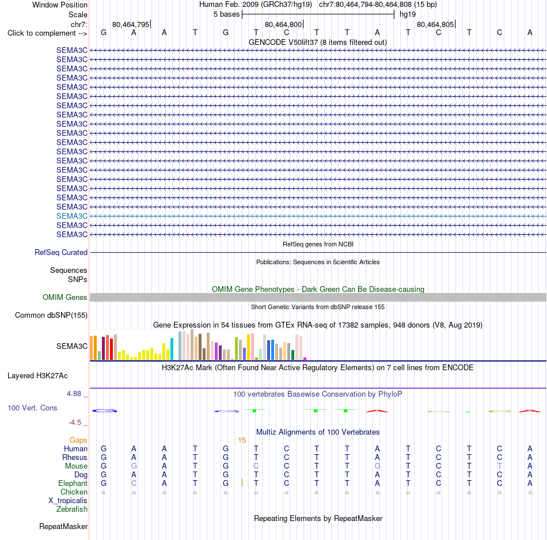547x540 pixels.
Task: Click the 'Elephant' species label
Action: 73,484
